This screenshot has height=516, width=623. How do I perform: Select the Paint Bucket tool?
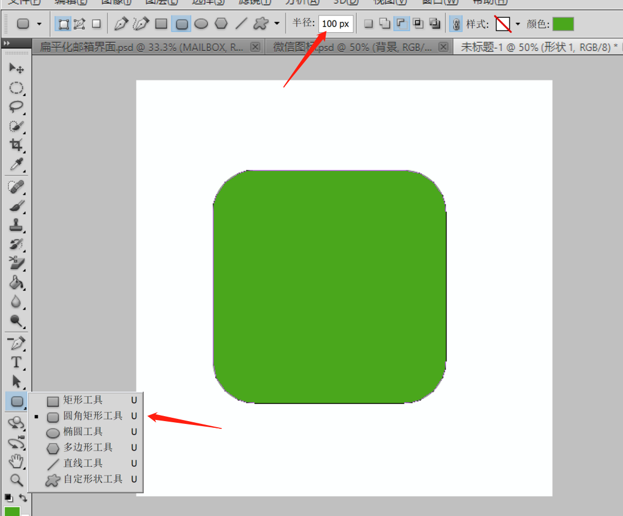pyautogui.click(x=16, y=282)
